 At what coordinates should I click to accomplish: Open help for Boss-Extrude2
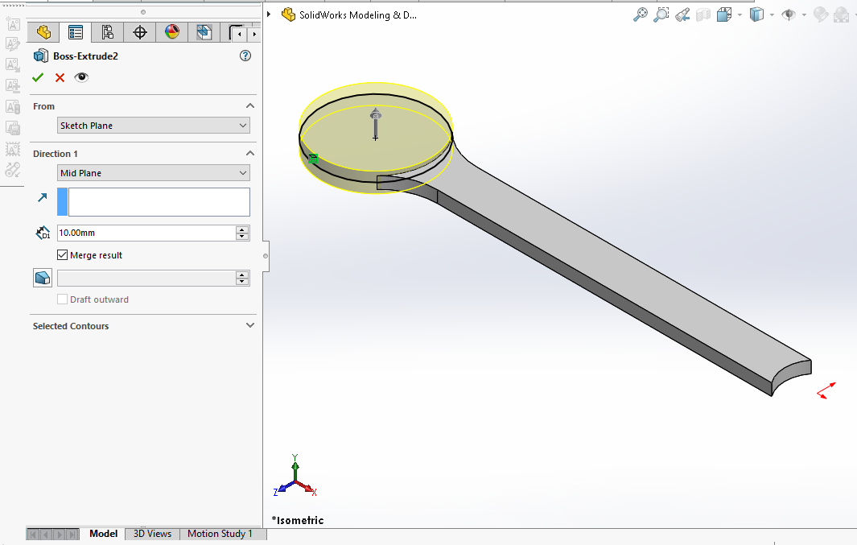245,56
